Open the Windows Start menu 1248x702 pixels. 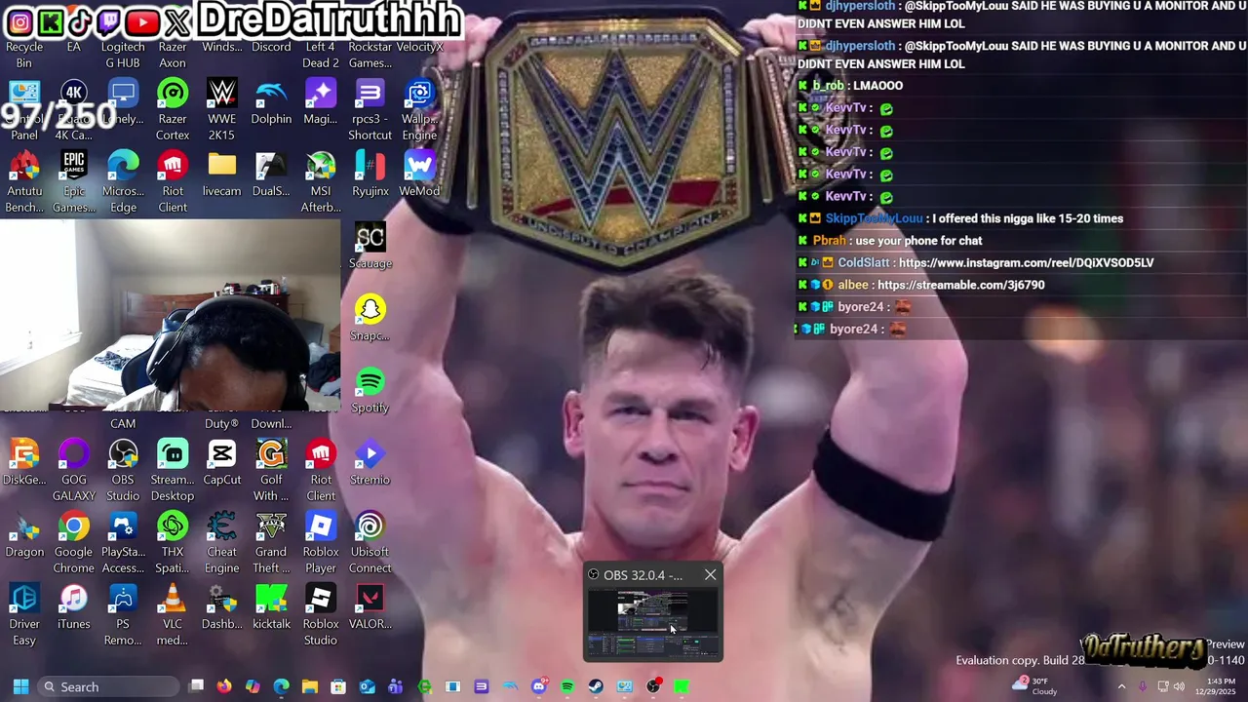pos(20,686)
